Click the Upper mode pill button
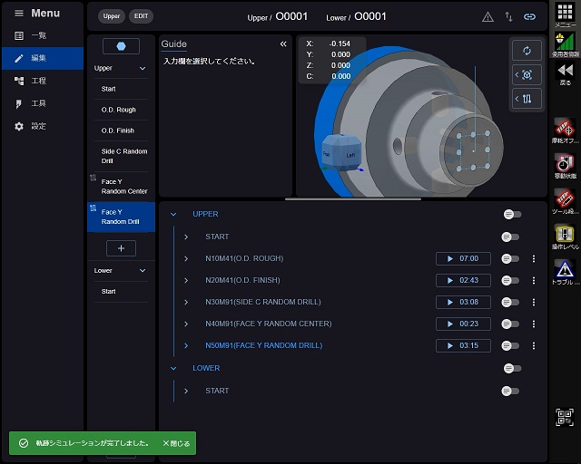The width and height of the screenshot is (581, 464). [112, 16]
